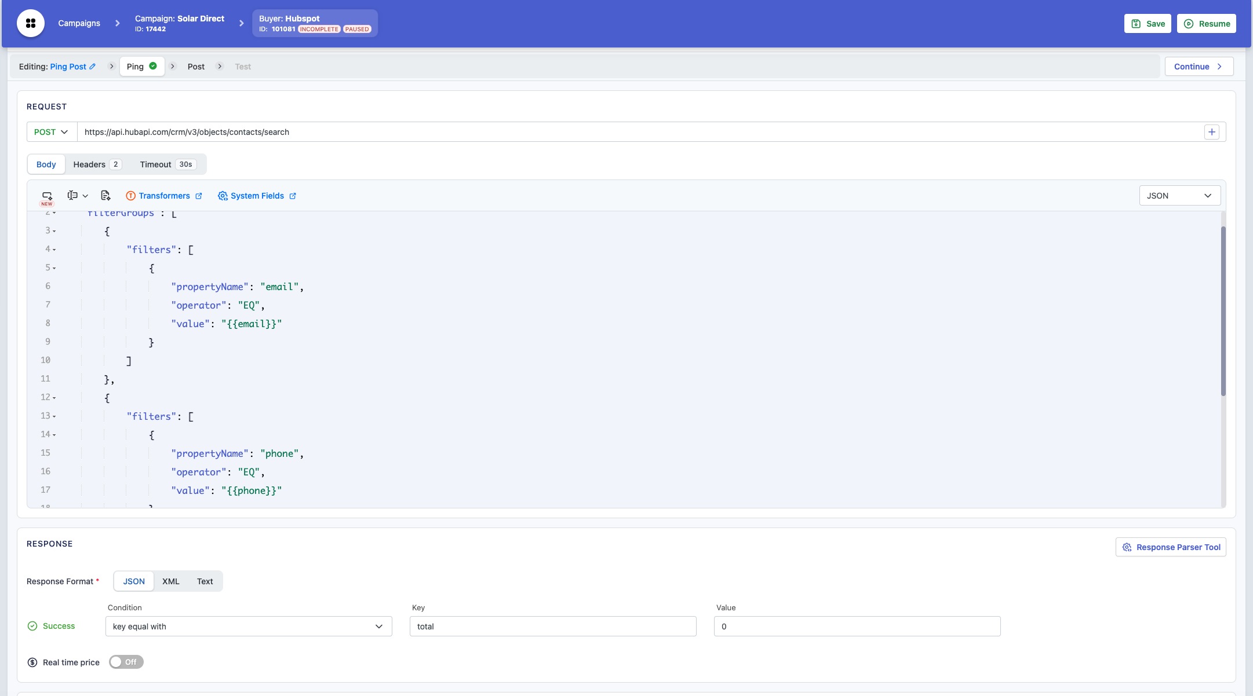Click the pencil edit icon next to Ping Post
The image size is (1253, 696).
point(93,67)
